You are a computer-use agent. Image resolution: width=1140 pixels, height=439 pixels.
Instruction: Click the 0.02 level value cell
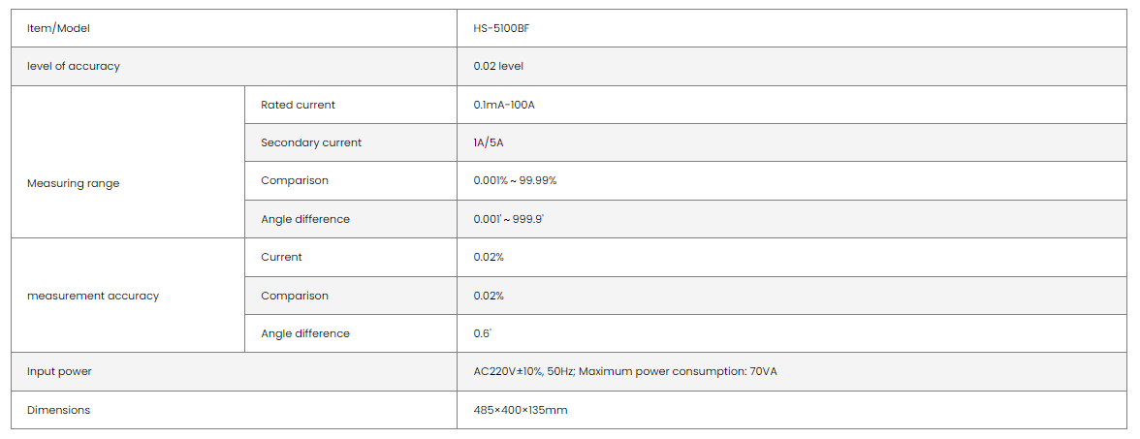(498, 66)
